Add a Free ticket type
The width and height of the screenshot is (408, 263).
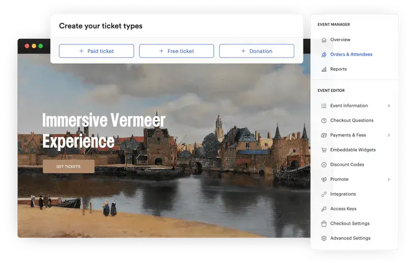pos(176,51)
